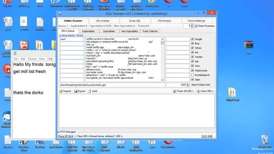
Task: Click the SQLi Dumper title bar app icon
Action: 60,13
